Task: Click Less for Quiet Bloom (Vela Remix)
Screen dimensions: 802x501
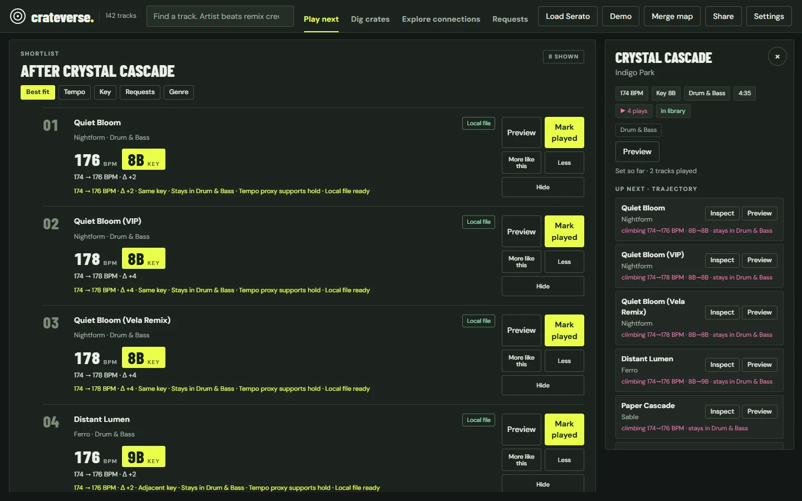Action: tap(564, 361)
